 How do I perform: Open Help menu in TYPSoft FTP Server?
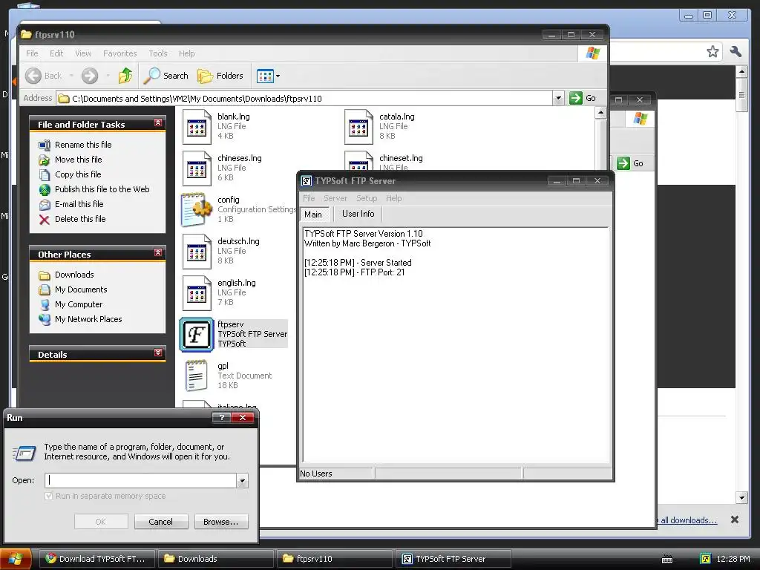pos(393,198)
